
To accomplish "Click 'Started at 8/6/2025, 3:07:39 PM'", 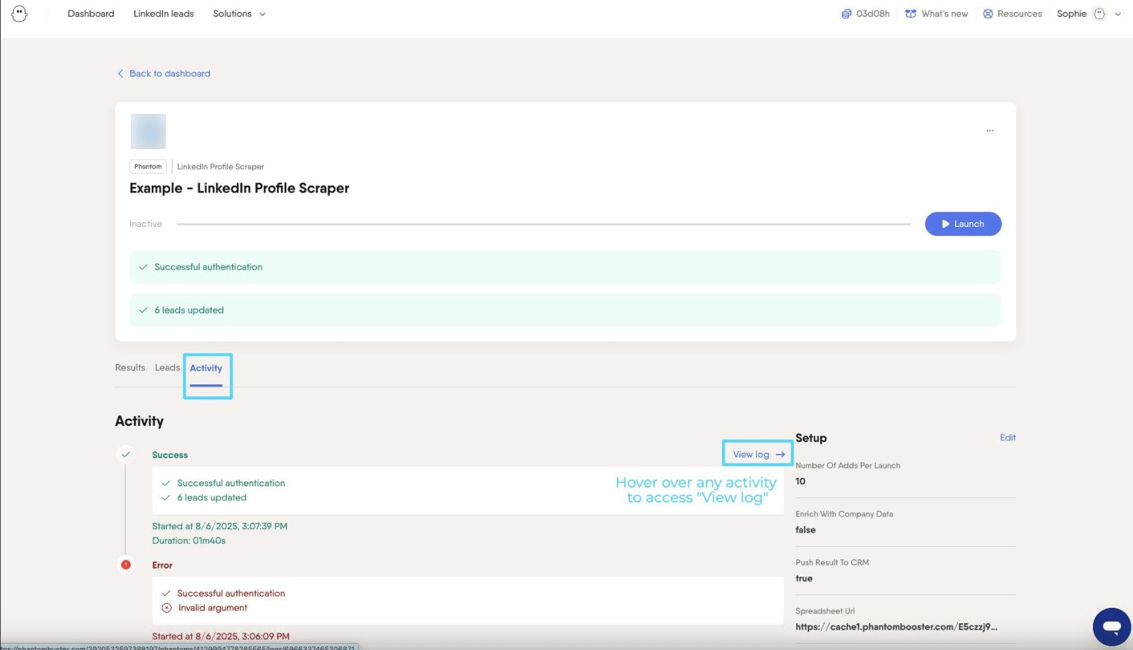I will coord(220,526).
